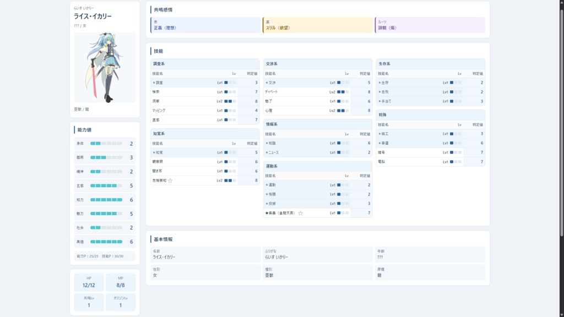Select the マッピング skill row
This screenshot has height=317, width=564.
point(205,111)
